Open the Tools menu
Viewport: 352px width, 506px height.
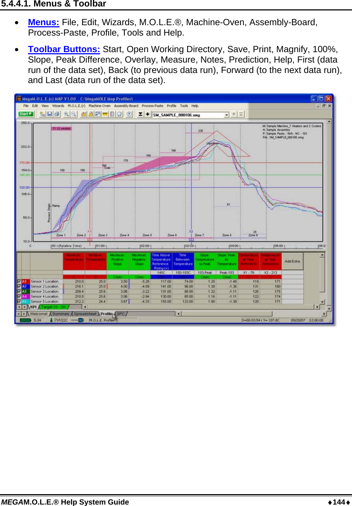pos(184,106)
